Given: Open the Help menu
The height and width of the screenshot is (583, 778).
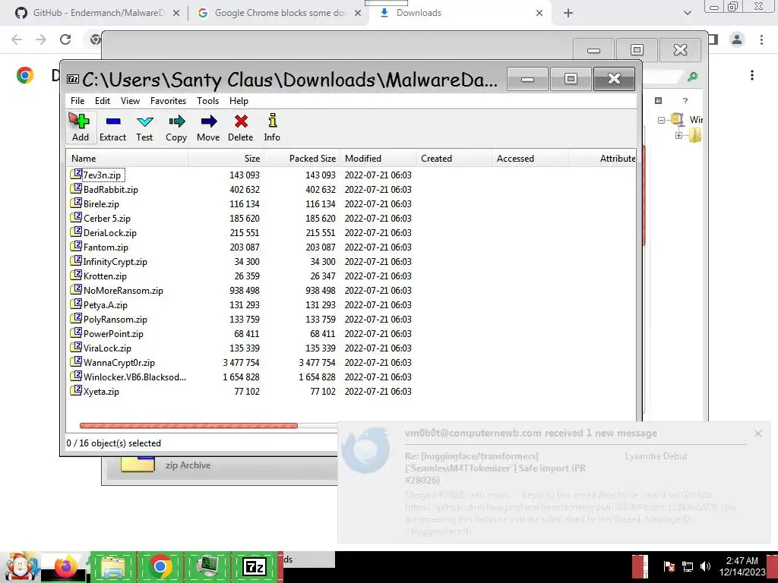Looking at the screenshot, I should coord(239,101).
